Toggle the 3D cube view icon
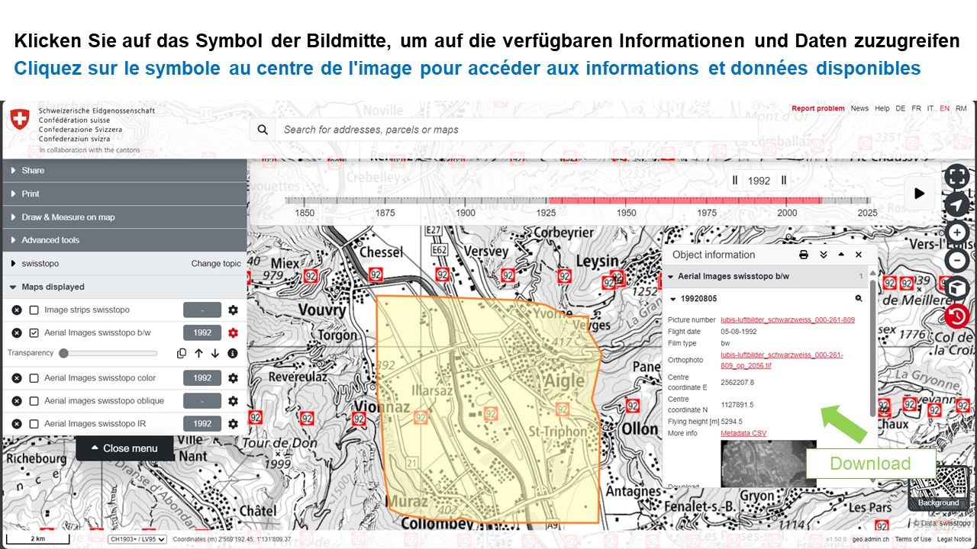This screenshot has width=977, height=549. 956,289
